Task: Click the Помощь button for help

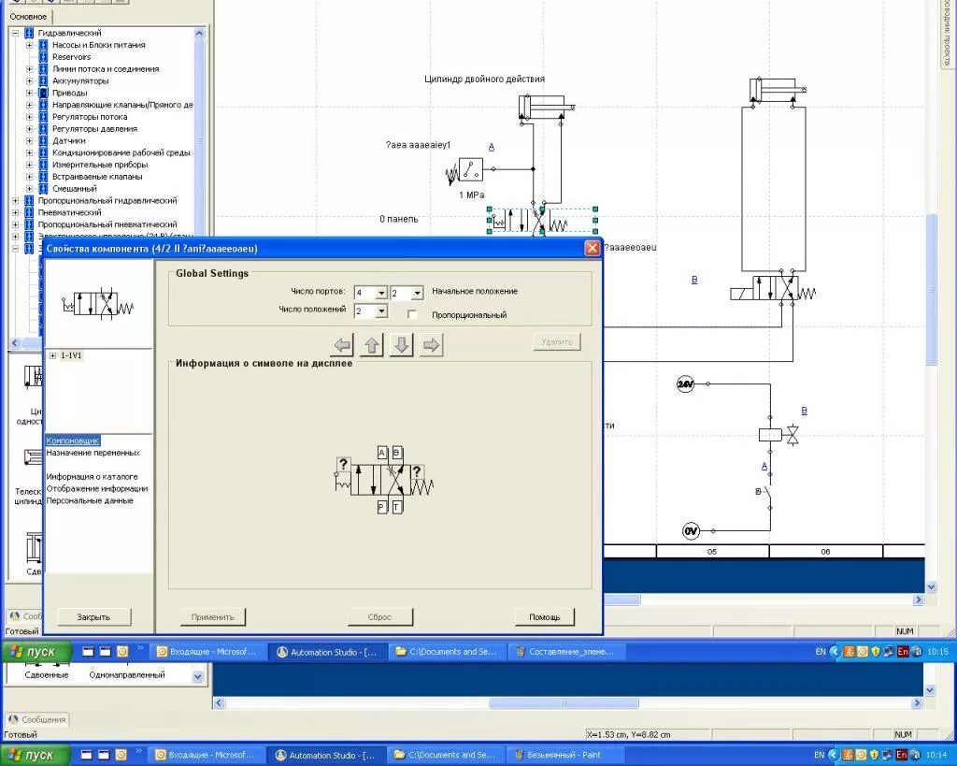Action: point(545,616)
